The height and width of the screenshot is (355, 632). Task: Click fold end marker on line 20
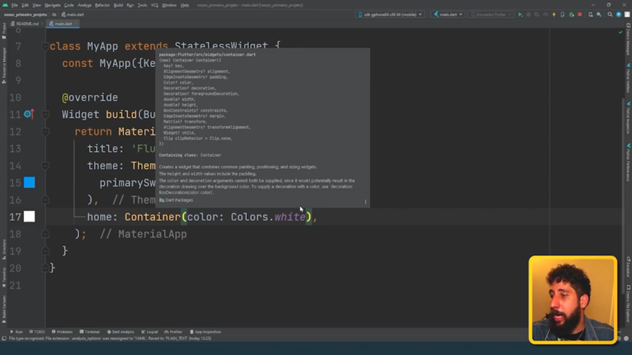pos(45,268)
